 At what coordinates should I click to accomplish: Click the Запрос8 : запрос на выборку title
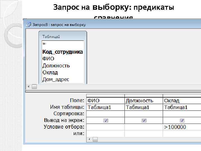59,25
